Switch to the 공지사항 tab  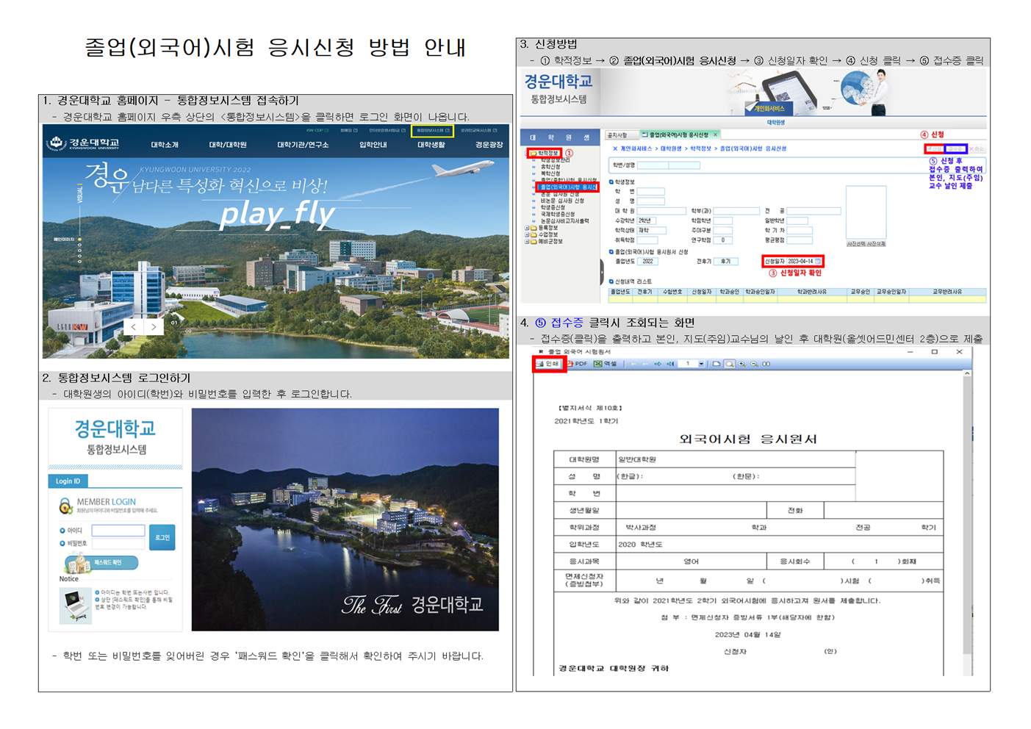(x=617, y=135)
